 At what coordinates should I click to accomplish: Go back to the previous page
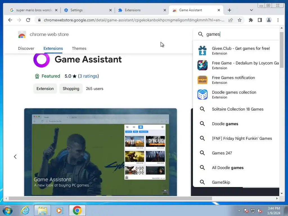click(10, 20)
